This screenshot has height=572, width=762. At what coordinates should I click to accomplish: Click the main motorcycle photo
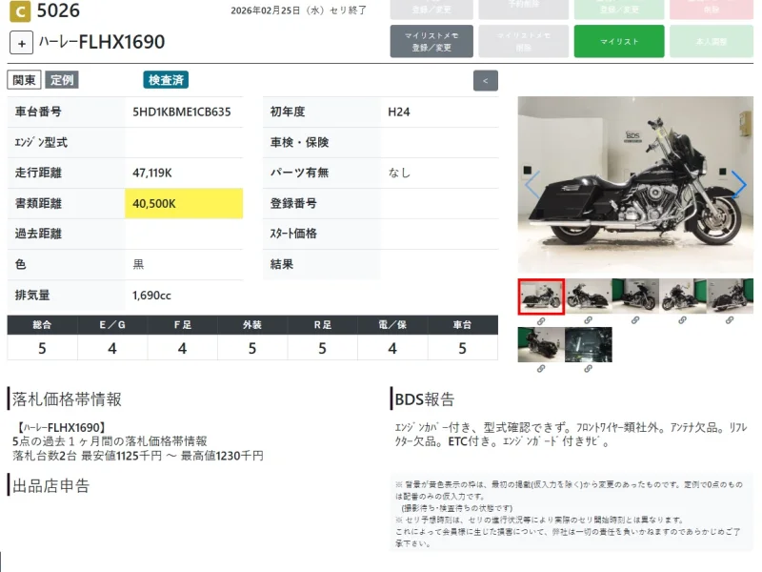(x=635, y=185)
